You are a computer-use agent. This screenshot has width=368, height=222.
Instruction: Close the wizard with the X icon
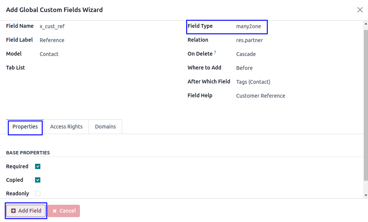point(360,10)
